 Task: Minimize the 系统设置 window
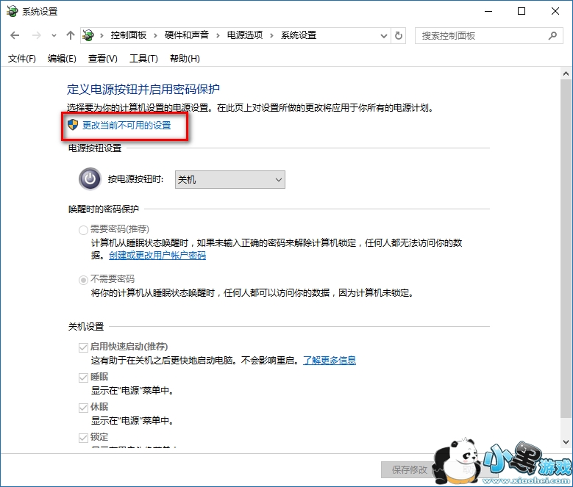coord(488,11)
